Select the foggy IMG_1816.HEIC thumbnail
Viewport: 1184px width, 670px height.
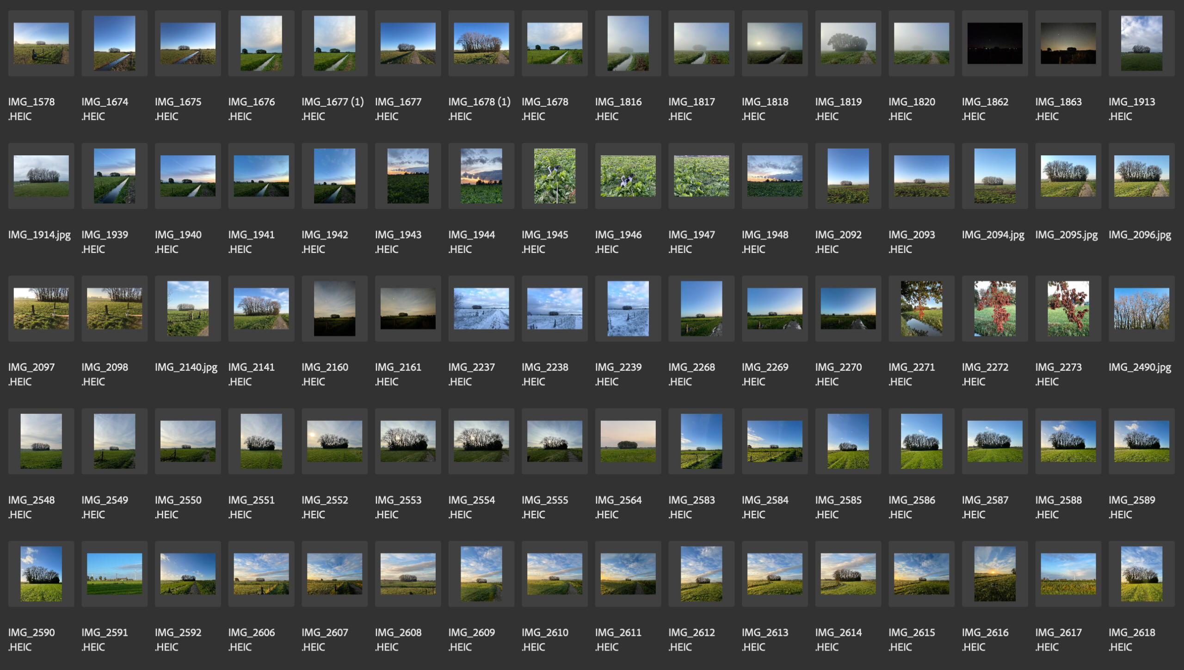628,43
